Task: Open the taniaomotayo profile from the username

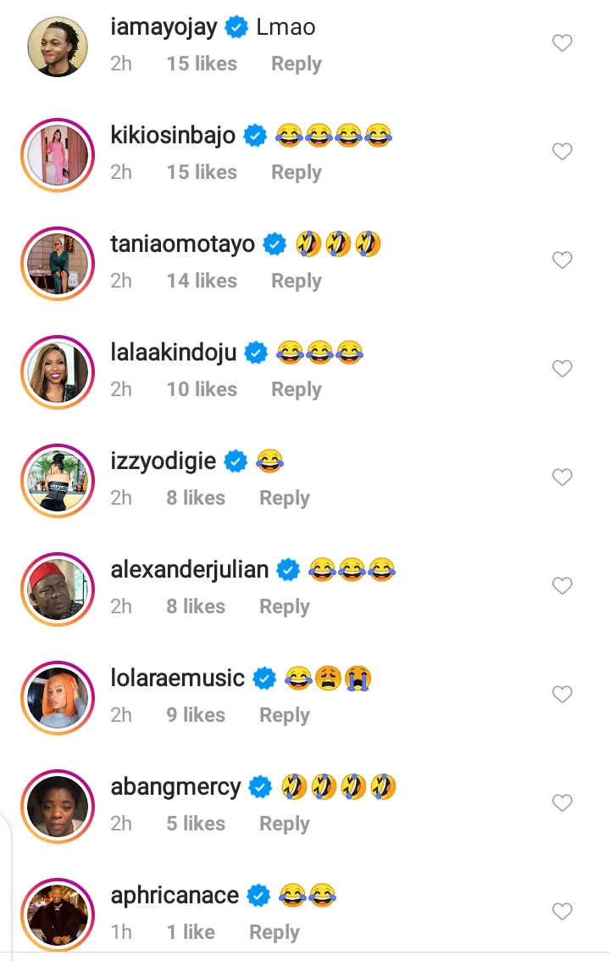Action: click(182, 244)
